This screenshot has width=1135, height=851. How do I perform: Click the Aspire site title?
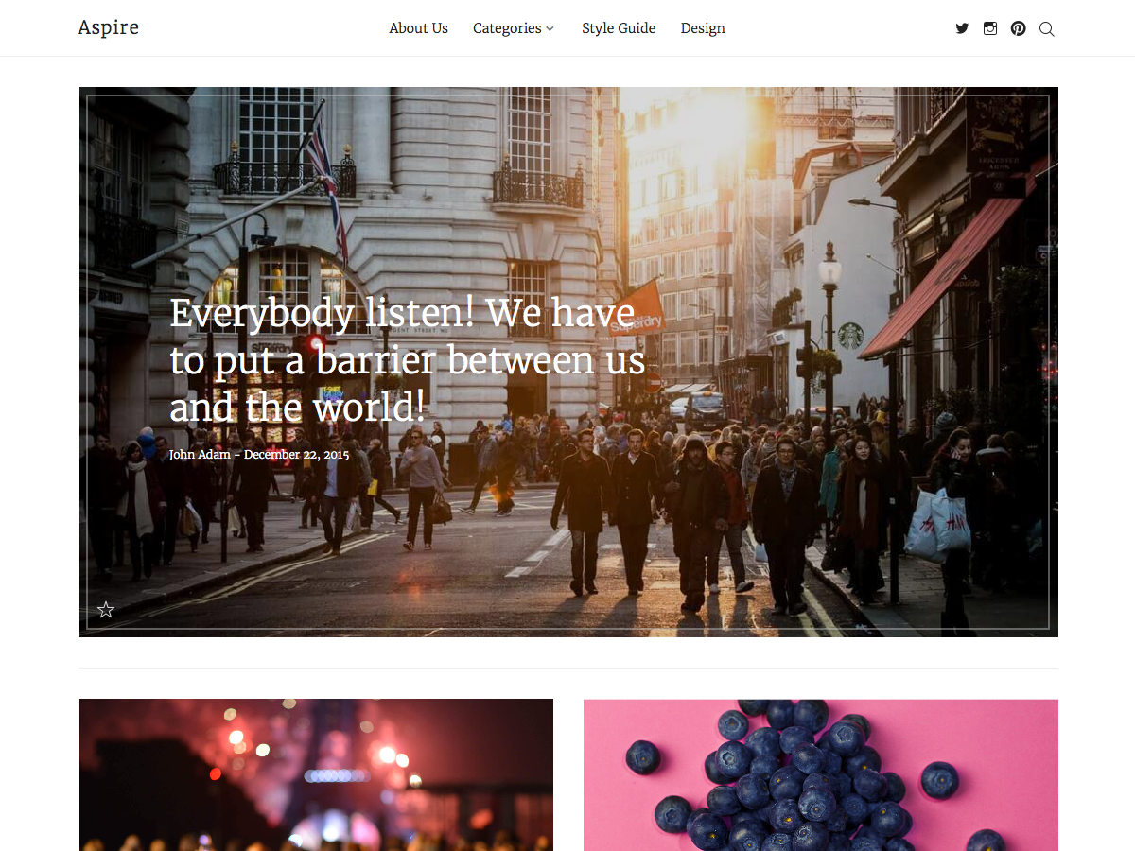109,27
